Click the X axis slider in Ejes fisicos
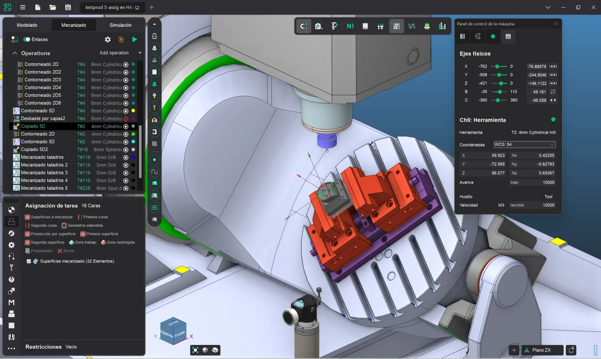Image resolution: width=601 pixels, height=359 pixels. (499, 67)
